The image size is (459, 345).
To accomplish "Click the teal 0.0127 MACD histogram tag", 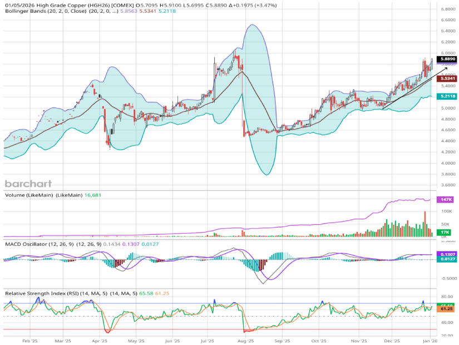I will [x=448, y=259].
